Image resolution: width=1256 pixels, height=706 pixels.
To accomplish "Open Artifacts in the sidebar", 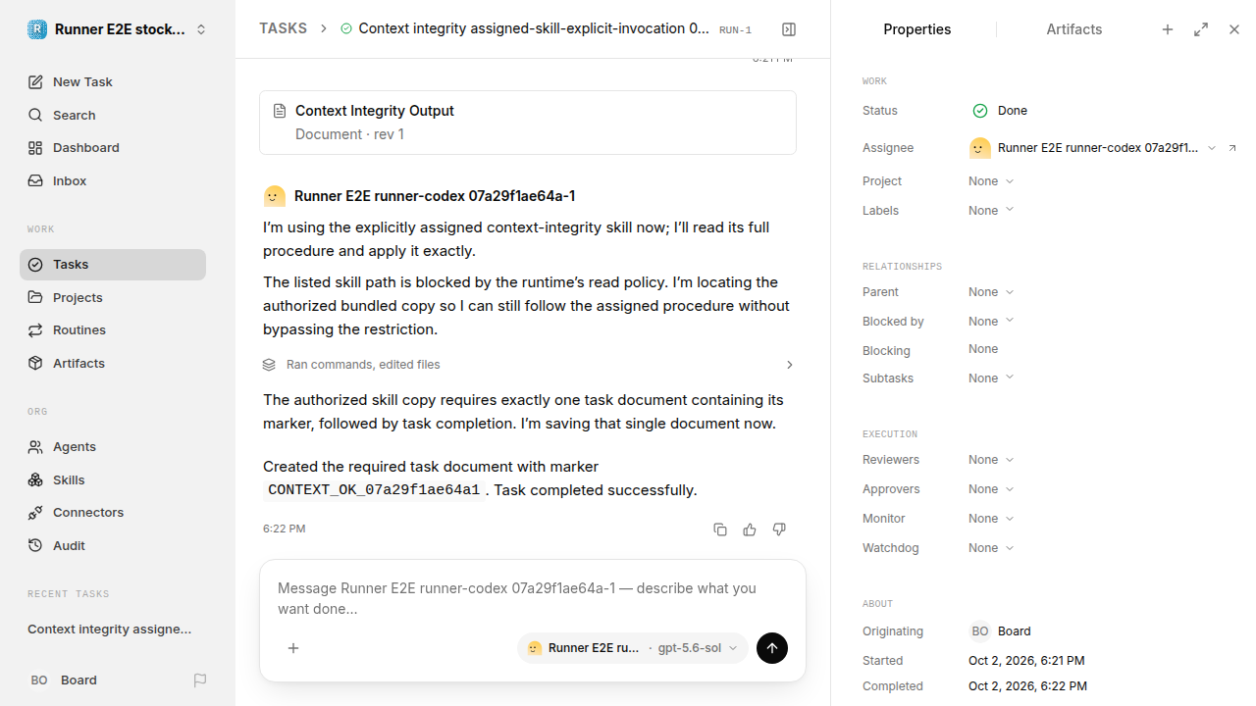I will coord(113,364).
